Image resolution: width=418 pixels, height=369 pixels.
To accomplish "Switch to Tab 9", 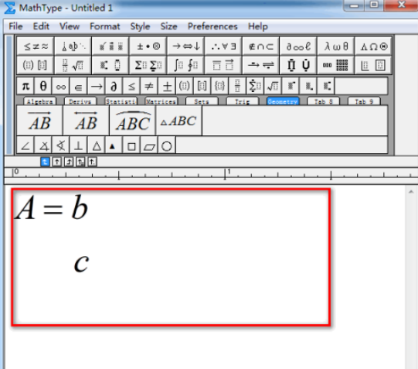I will 364,101.
